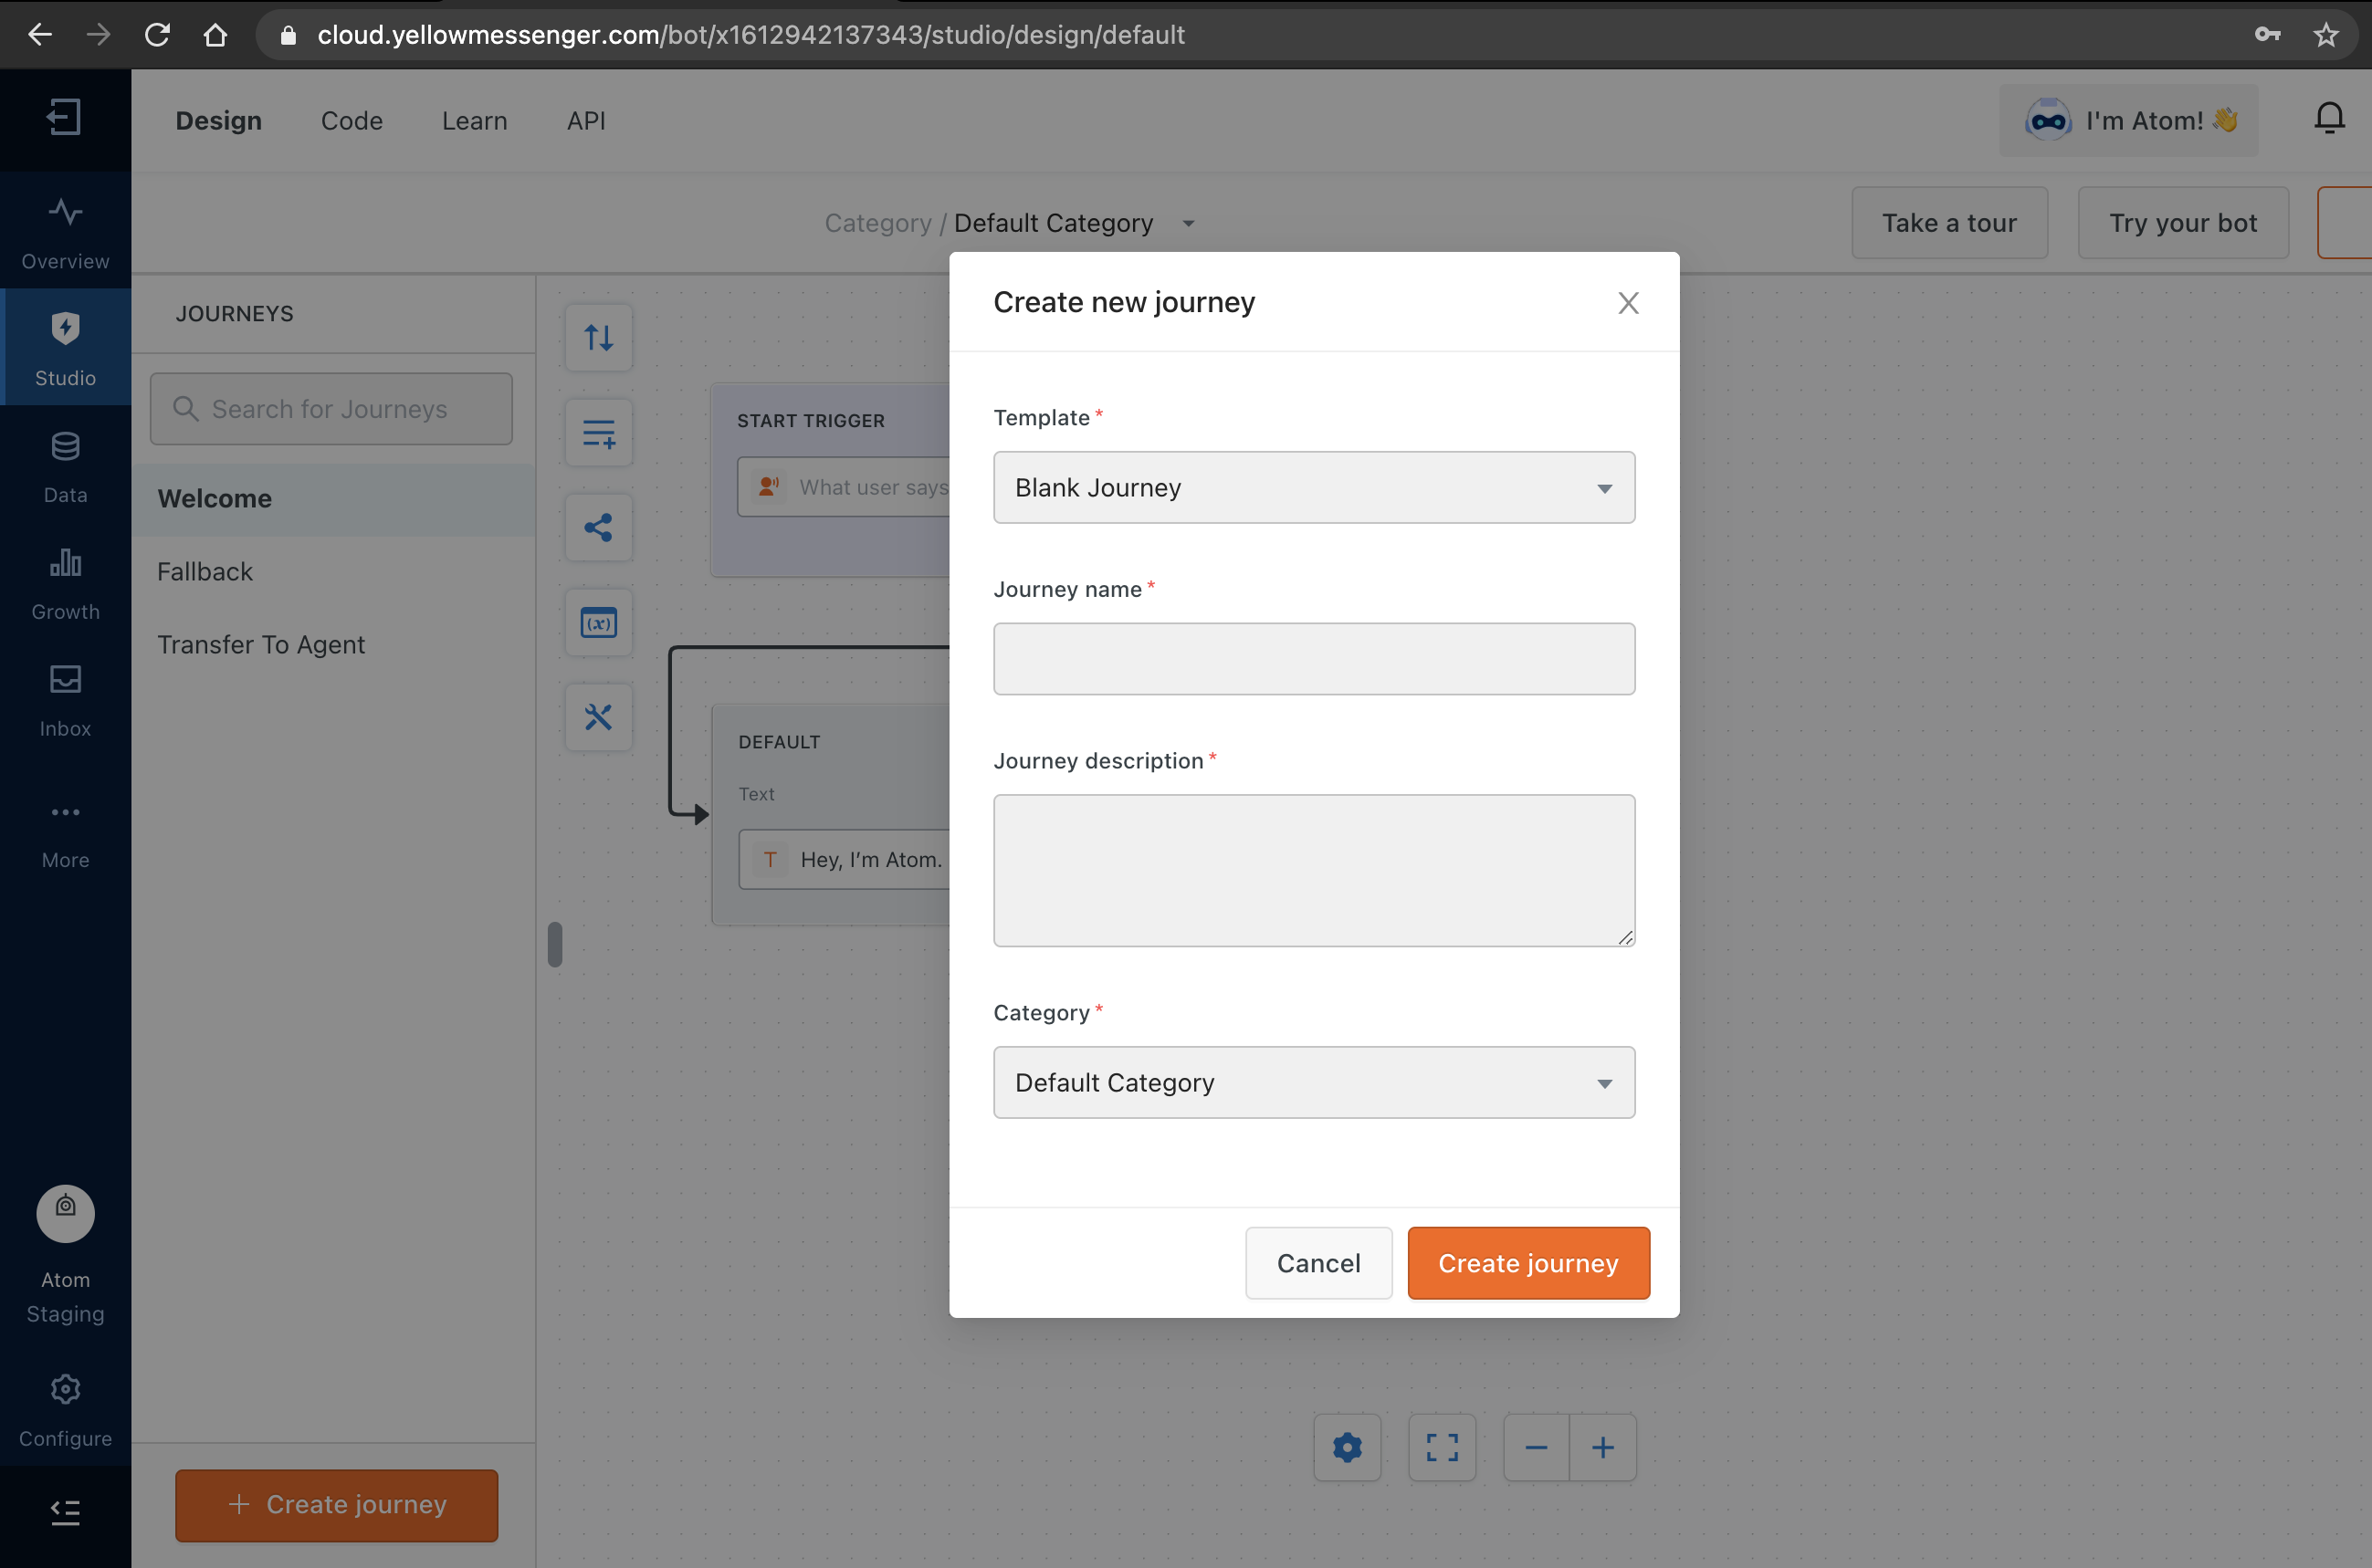Bookmark the page with the star icon
2372x1568 pixels.
click(2326, 35)
